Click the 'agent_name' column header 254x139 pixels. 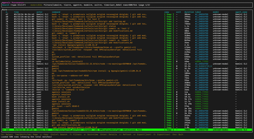pyautogui.click(x=241, y=12)
